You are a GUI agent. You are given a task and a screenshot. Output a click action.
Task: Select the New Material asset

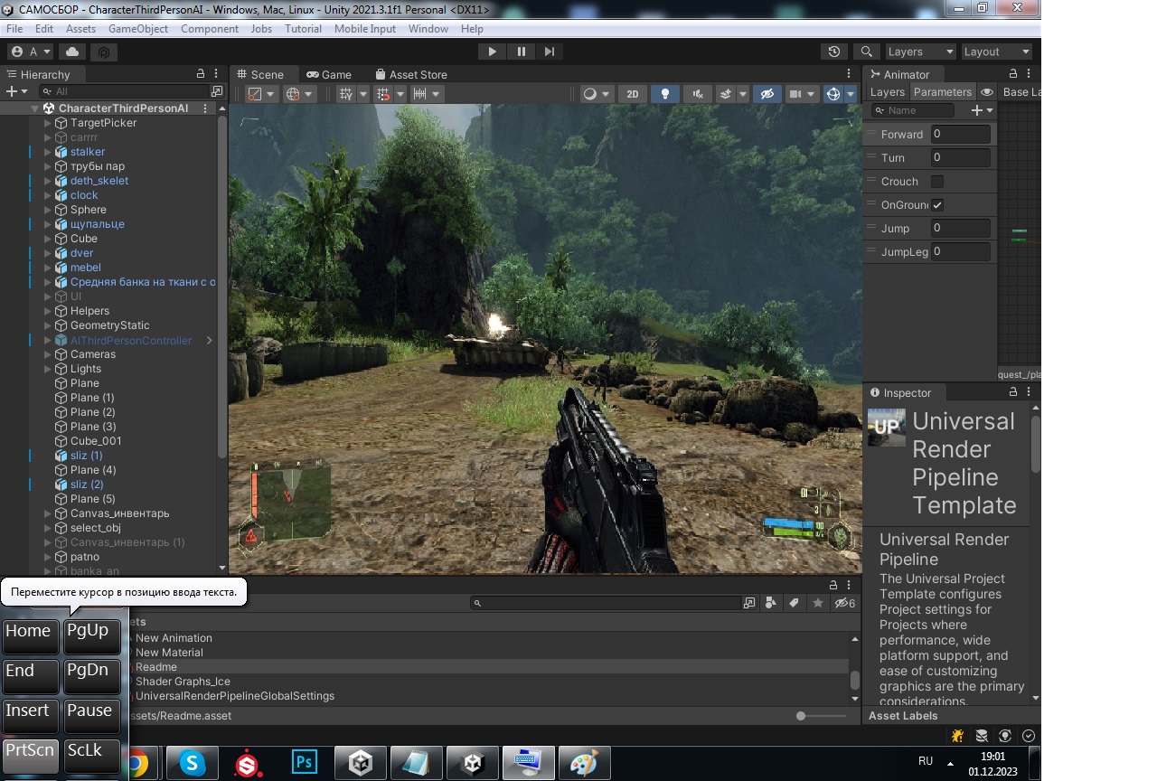[x=169, y=653]
